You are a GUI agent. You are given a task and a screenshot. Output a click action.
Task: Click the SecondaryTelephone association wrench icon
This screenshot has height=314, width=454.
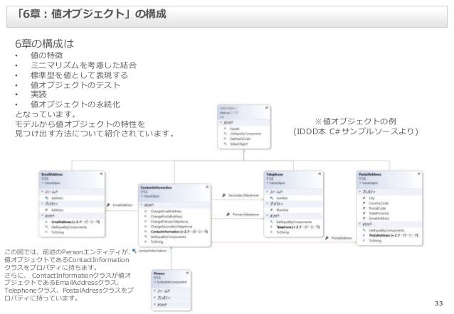click(x=224, y=195)
